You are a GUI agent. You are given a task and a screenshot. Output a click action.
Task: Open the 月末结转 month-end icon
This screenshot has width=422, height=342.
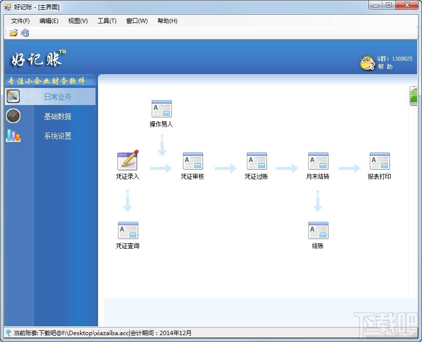coord(318,161)
